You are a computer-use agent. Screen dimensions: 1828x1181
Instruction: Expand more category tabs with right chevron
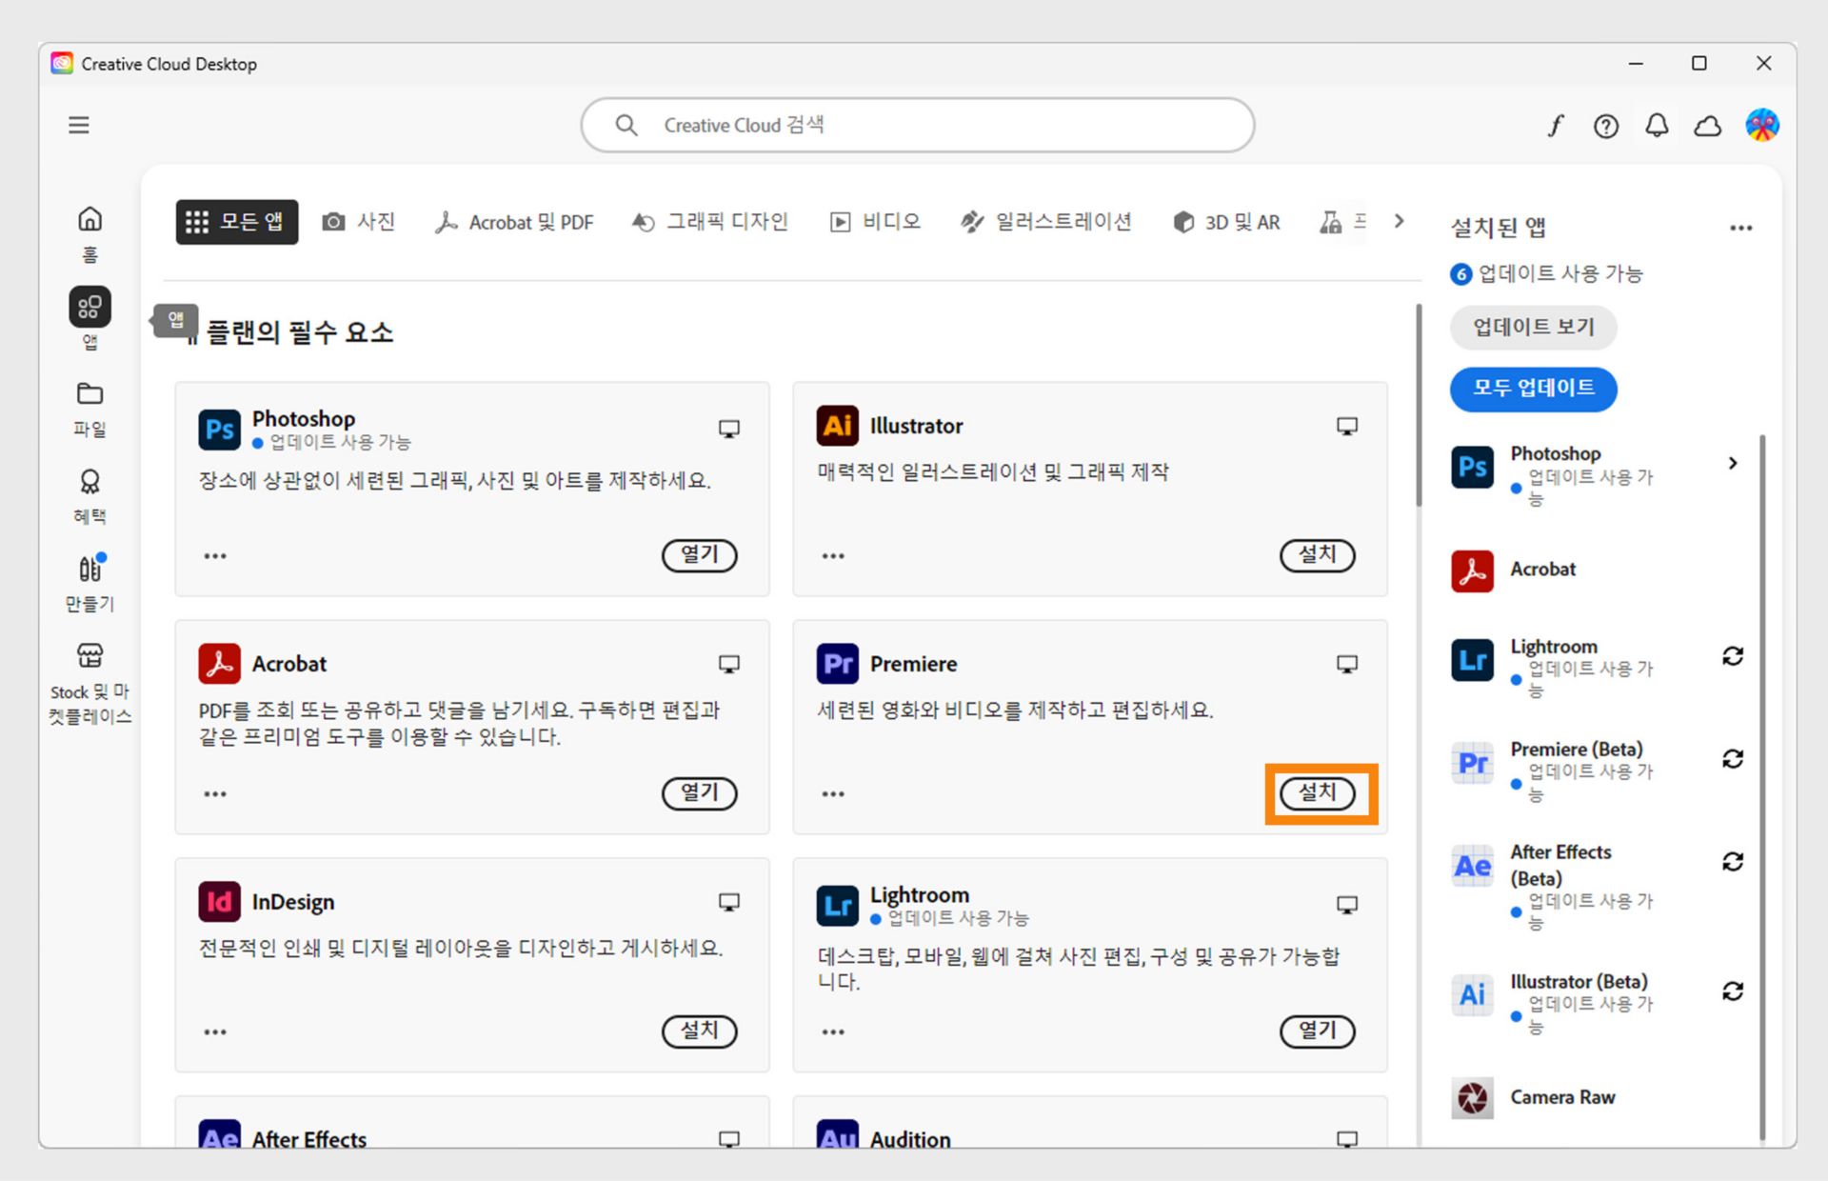point(1399,221)
